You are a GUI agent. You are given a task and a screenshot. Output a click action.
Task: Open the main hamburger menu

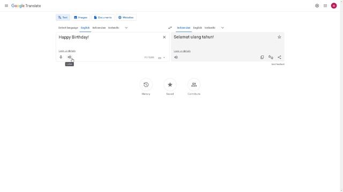tap(6, 6)
